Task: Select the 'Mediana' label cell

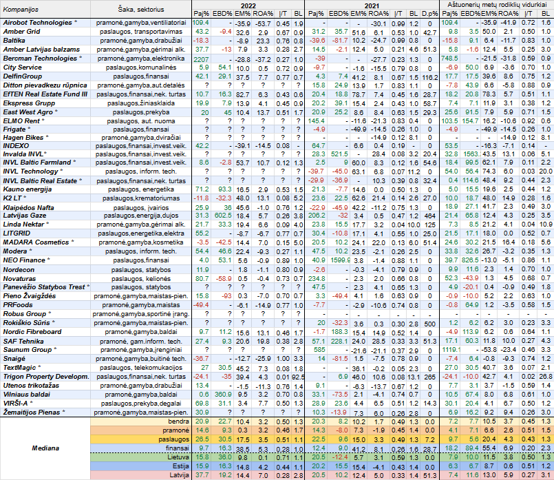Action: [x=45, y=448]
